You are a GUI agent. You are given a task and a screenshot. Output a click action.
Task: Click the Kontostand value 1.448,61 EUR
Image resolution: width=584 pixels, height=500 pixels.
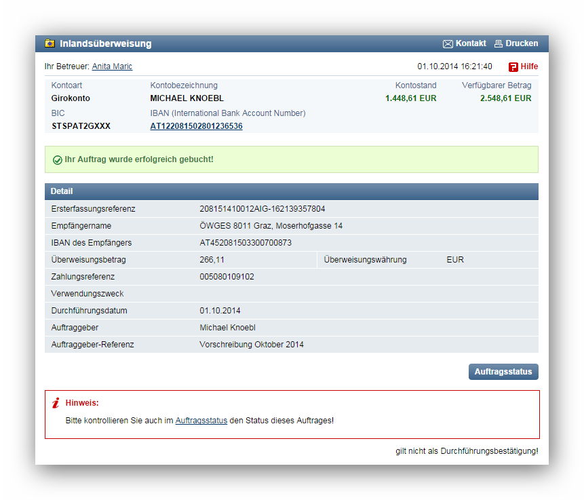(411, 98)
